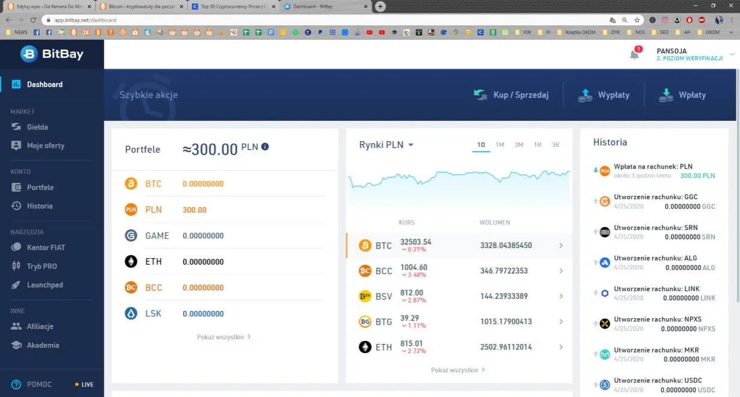Open Giełda in the sidebar
This screenshot has height=397, width=740.
point(37,127)
